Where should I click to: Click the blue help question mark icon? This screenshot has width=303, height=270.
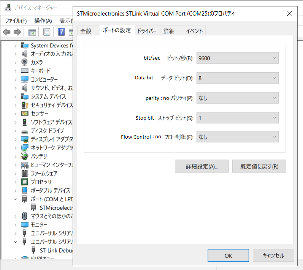(x=62, y=32)
